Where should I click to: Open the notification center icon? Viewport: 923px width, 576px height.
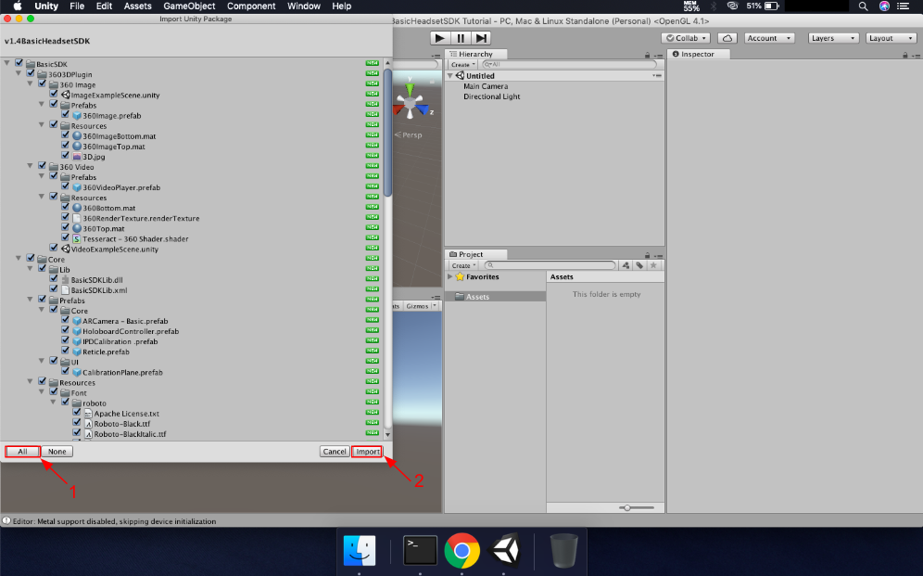coord(904,6)
